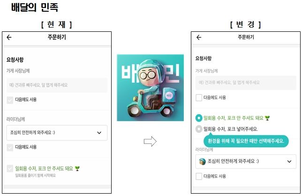Click the Baemin rider scooter image
The height and width of the screenshot is (196, 302).
tap(150, 87)
